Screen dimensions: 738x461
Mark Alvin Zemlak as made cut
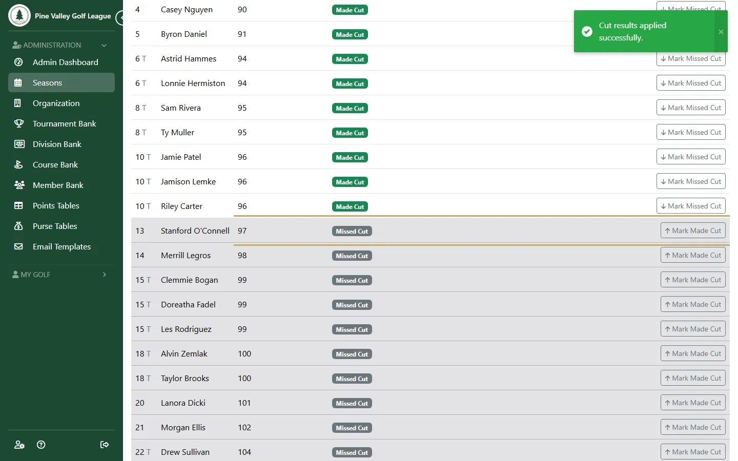[693, 353]
